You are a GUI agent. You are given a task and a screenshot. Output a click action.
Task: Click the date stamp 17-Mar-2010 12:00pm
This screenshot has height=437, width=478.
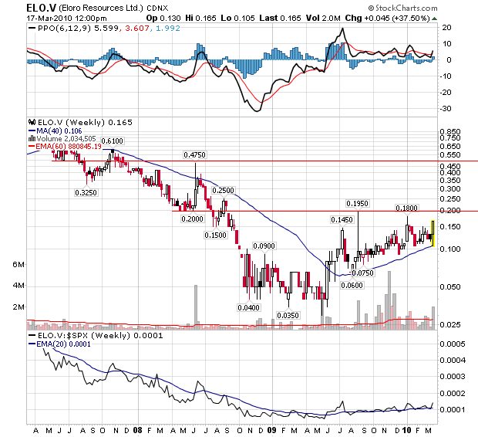pyautogui.click(x=66, y=18)
